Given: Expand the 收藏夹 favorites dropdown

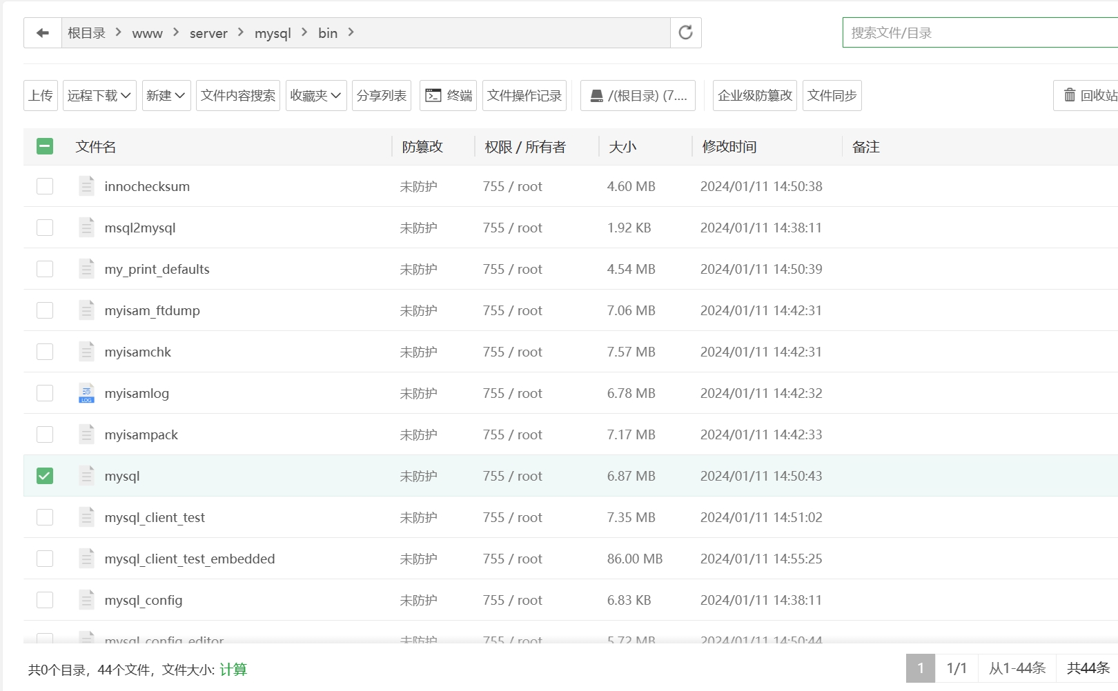Looking at the screenshot, I should coord(316,95).
